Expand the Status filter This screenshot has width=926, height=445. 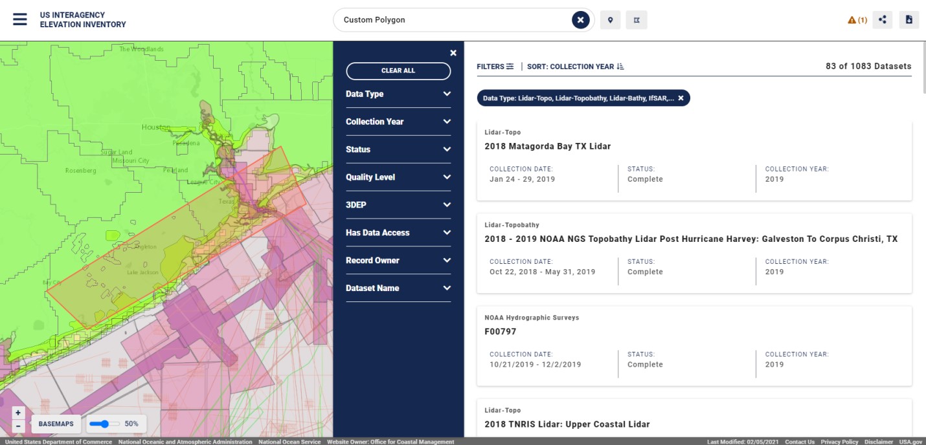(398, 149)
